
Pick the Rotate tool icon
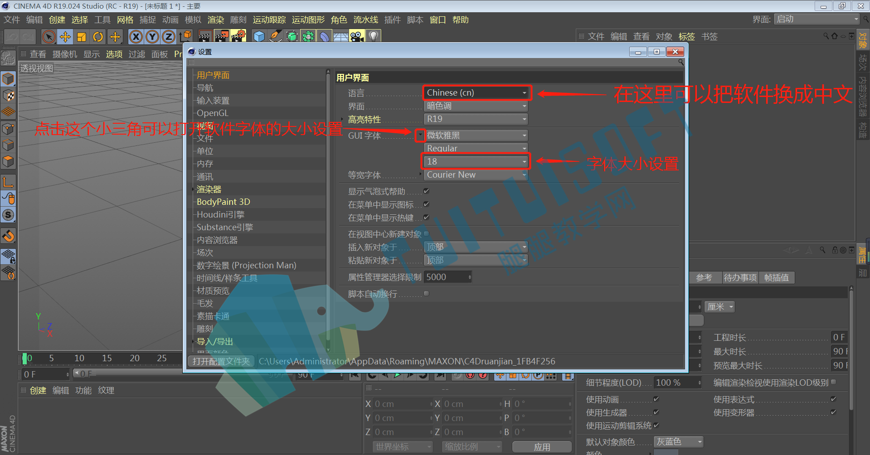pyautogui.click(x=98, y=37)
